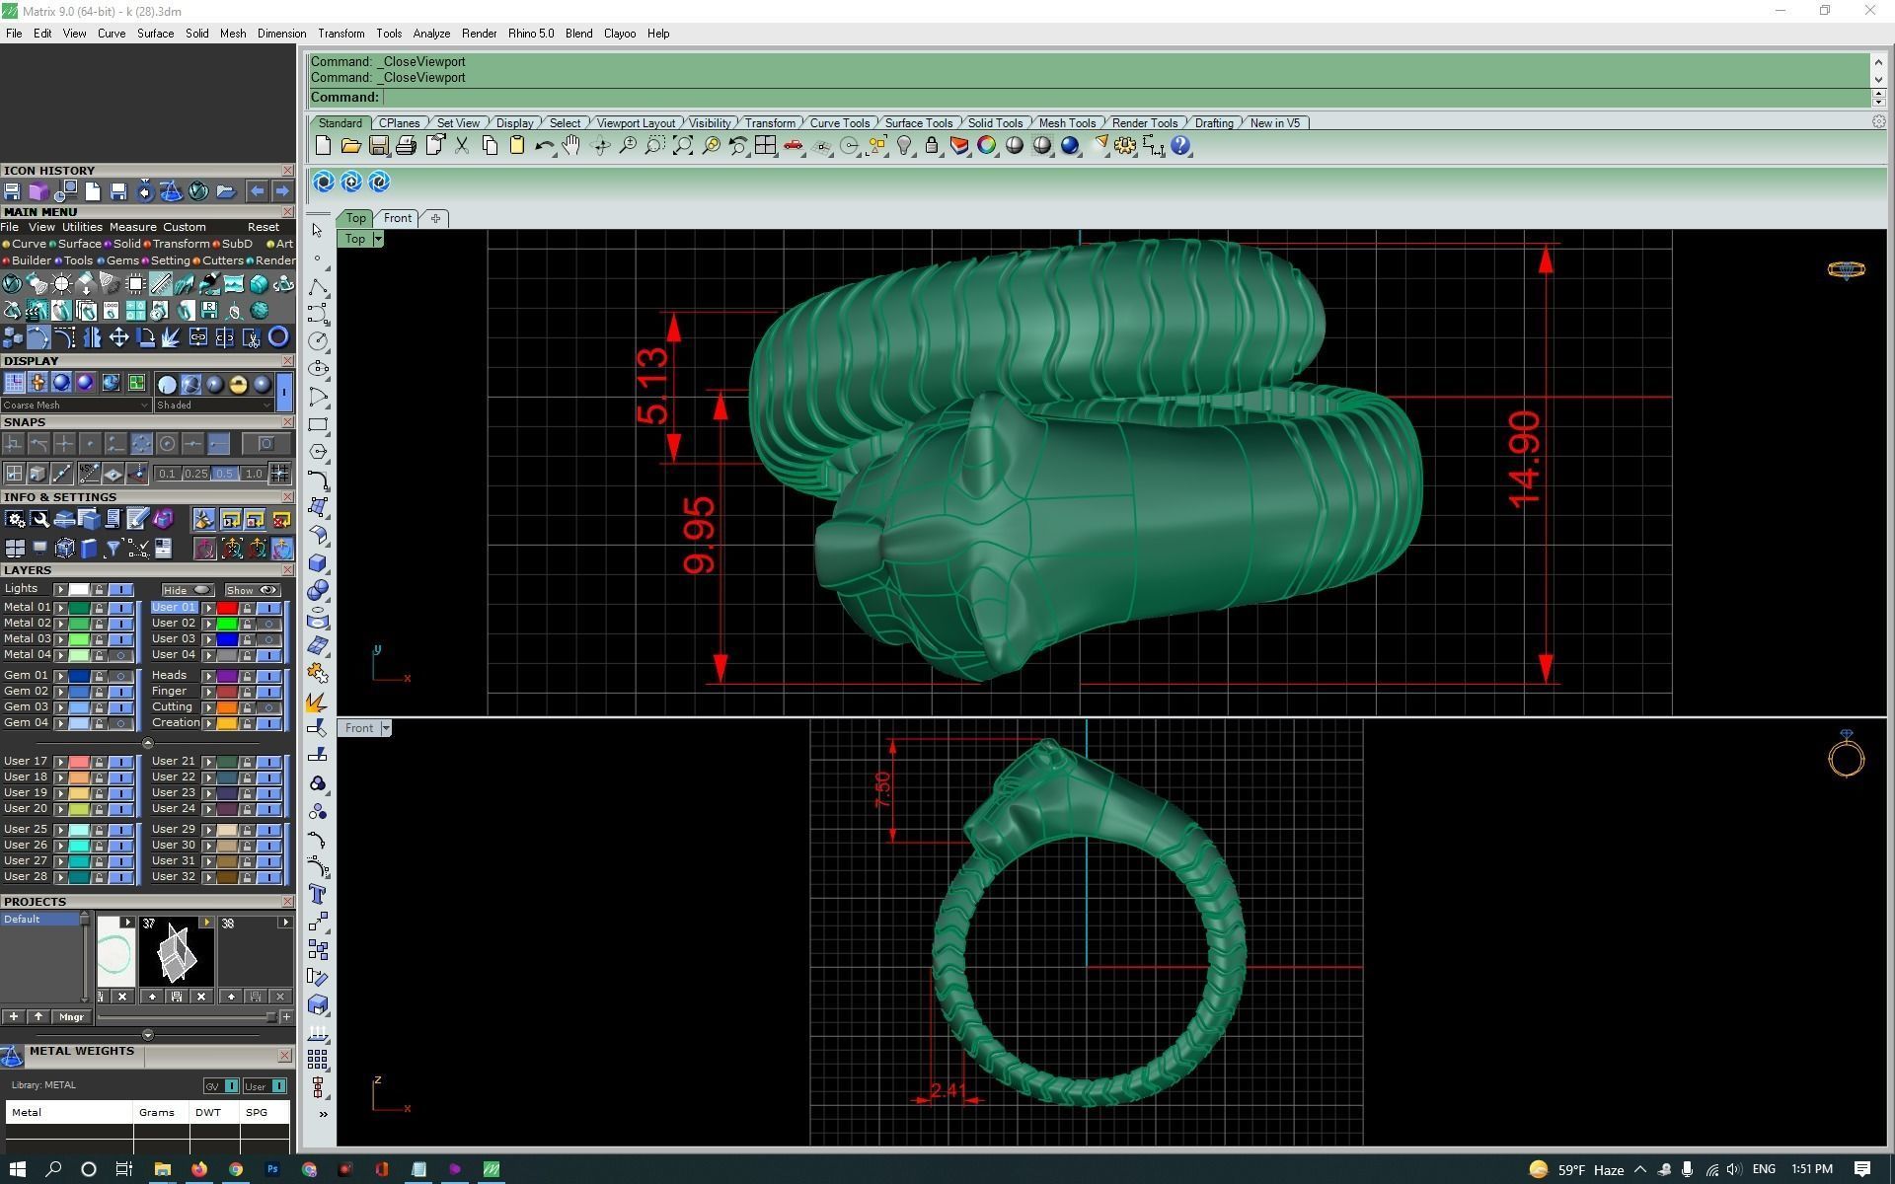Click the Move arrows icon in Main Menu
The image size is (1895, 1184).
pos(118,337)
